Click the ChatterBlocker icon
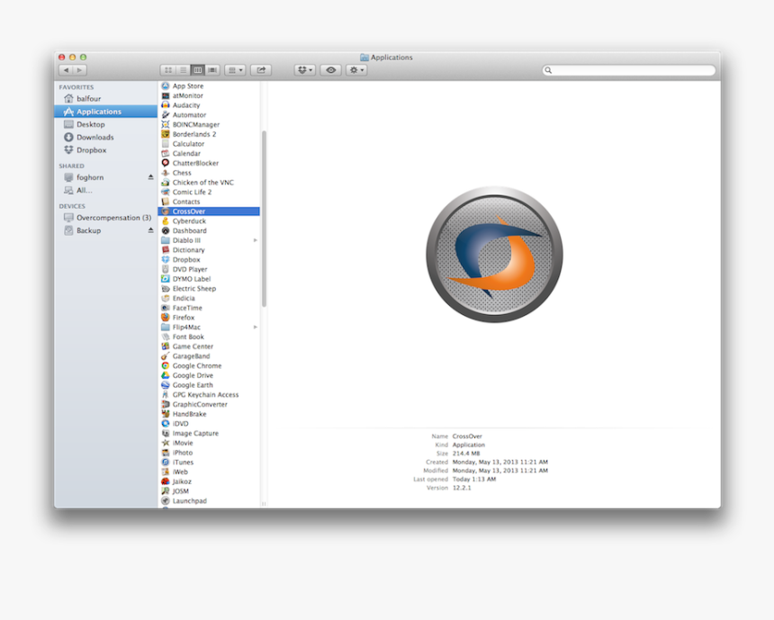Image resolution: width=774 pixels, height=620 pixels. pos(166,163)
